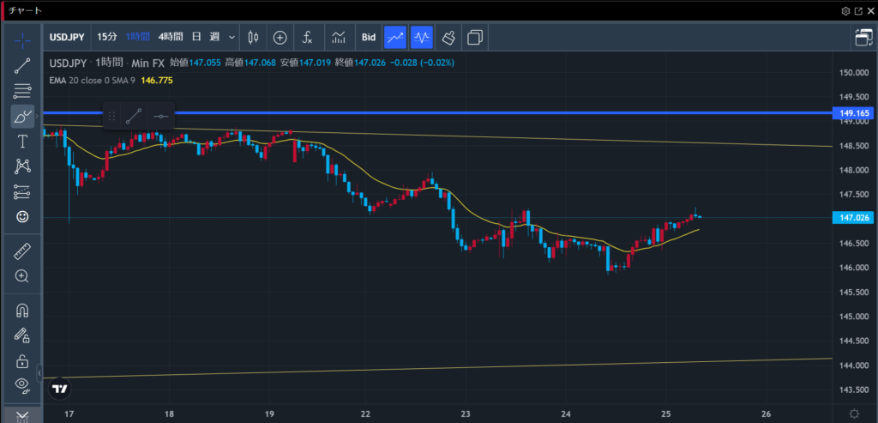The image size is (878, 423).
Task: Click the stacked windows icon at top right
Action: pyautogui.click(x=863, y=38)
